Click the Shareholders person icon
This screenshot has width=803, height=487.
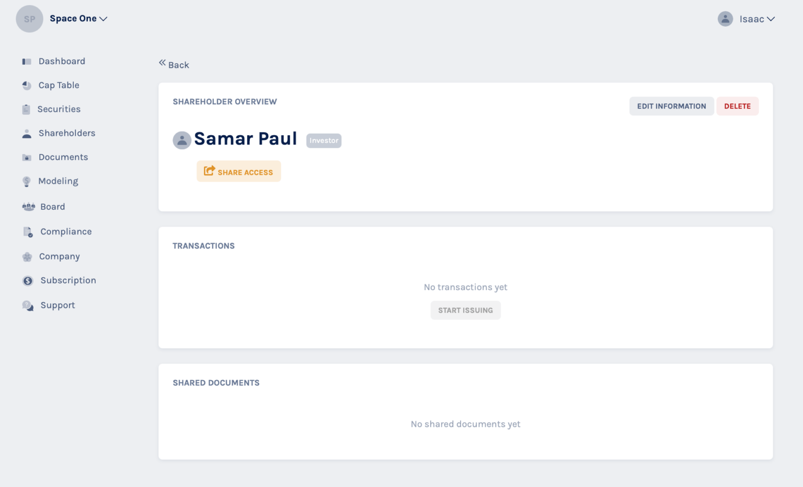click(x=27, y=134)
